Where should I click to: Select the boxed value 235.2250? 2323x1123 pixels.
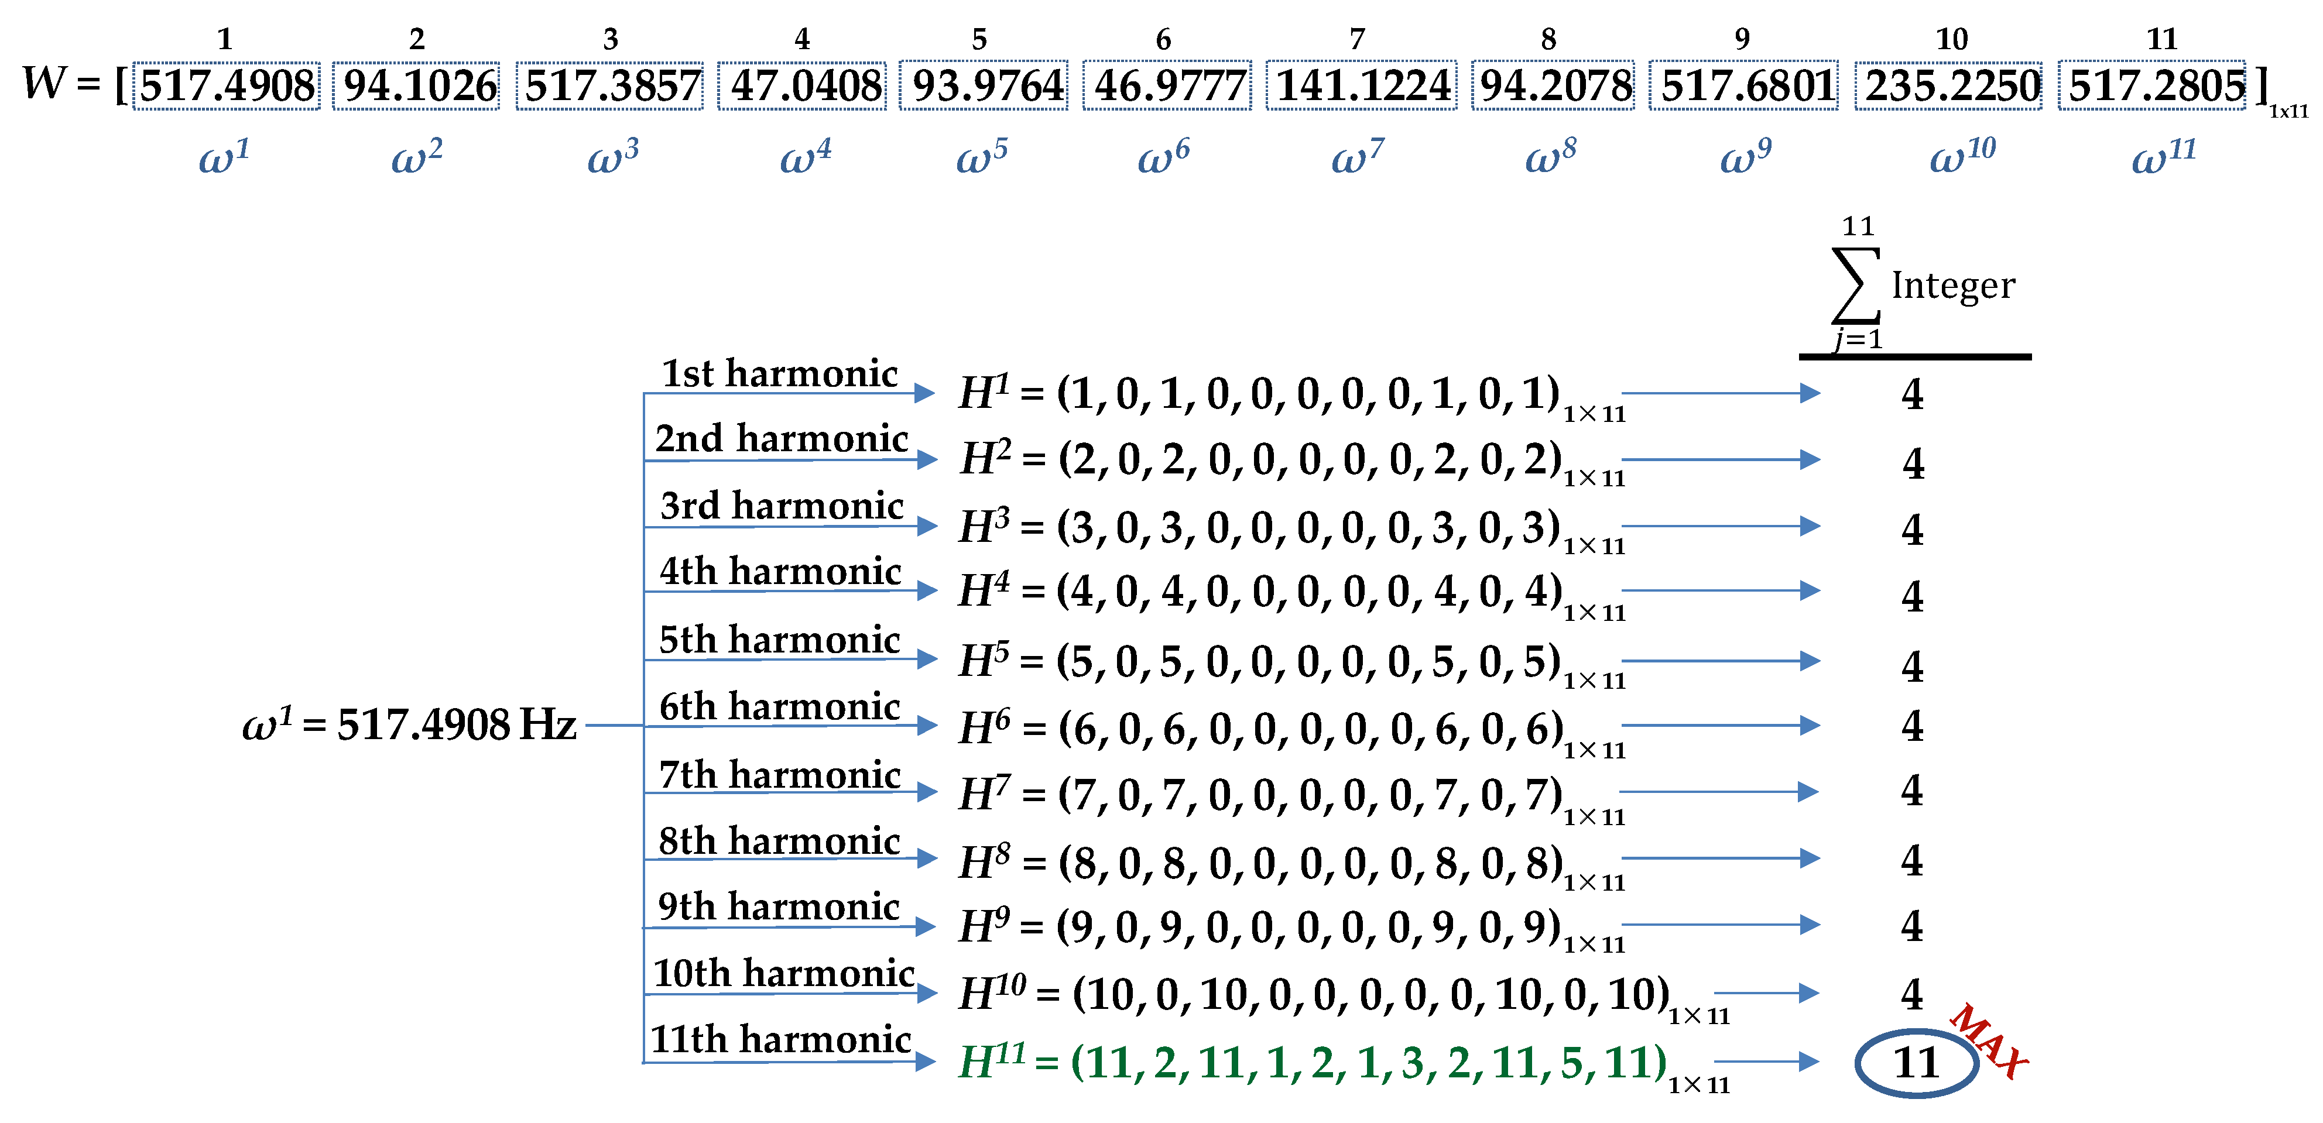click(1949, 85)
